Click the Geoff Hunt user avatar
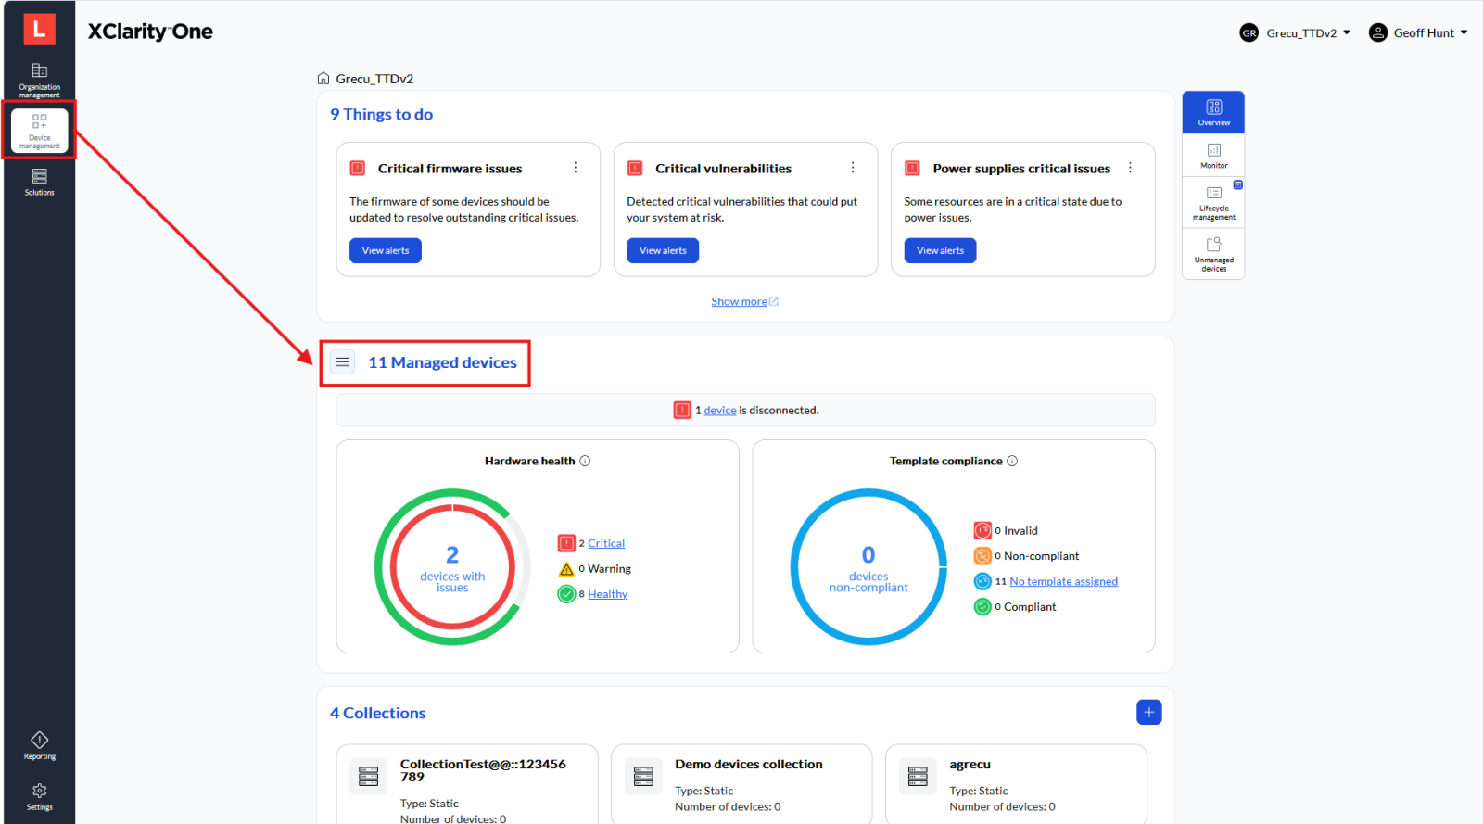1483x824 pixels. pyautogui.click(x=1378, y=33)
